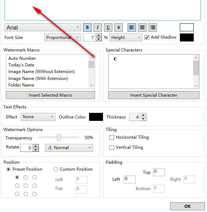207x212 pixels.
Task: Center align watermark text
Action: click(x=142, y=27)
